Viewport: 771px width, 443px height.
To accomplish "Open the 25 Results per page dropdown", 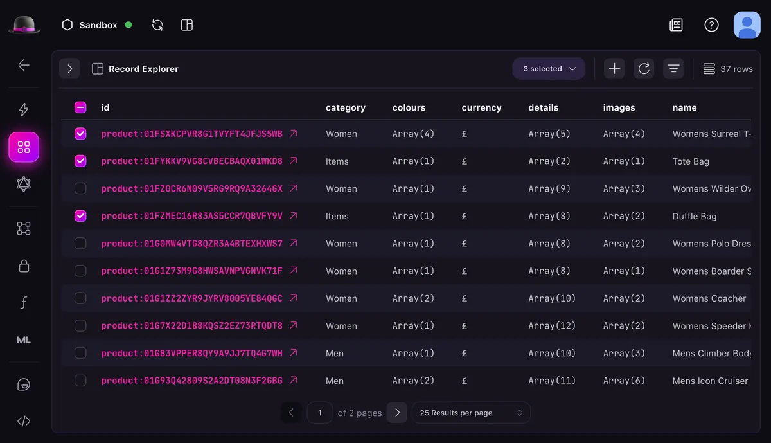I will (471, 413).
